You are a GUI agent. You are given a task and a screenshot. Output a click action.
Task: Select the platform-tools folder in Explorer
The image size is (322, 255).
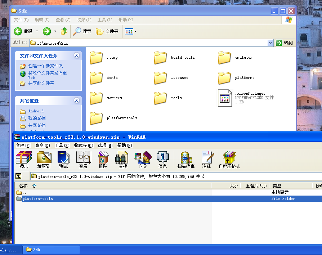tap(113, 118)
